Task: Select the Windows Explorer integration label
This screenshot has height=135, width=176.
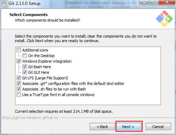Action: [47, 61]
